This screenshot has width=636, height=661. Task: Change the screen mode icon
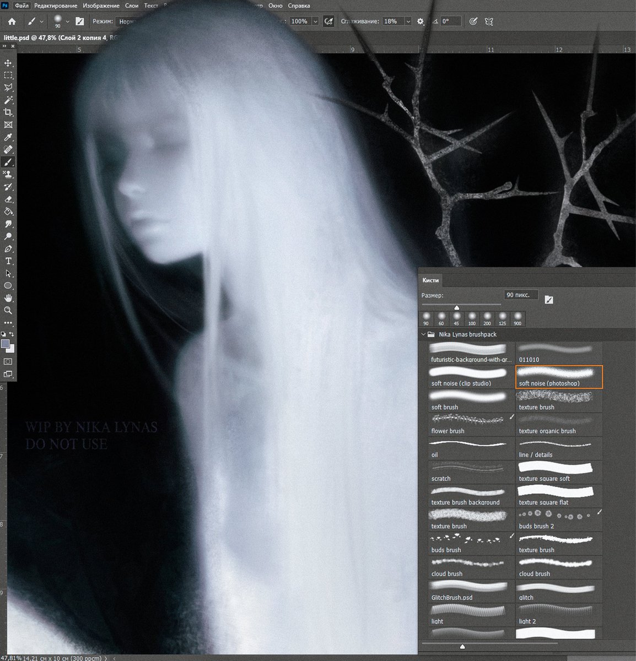pos(8,375)
